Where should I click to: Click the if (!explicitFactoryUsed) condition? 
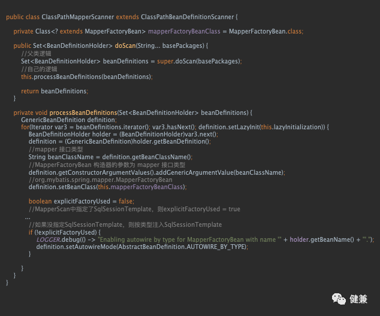pos(64,232)
